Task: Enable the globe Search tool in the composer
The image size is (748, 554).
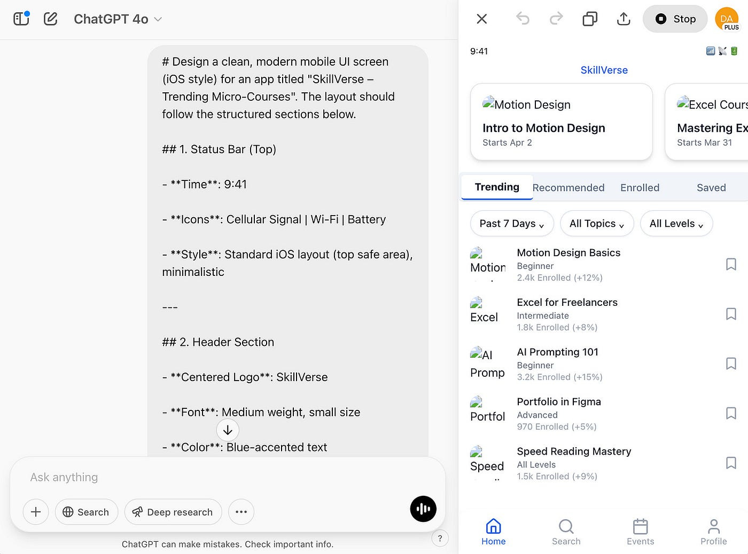Action: point(86,512)
